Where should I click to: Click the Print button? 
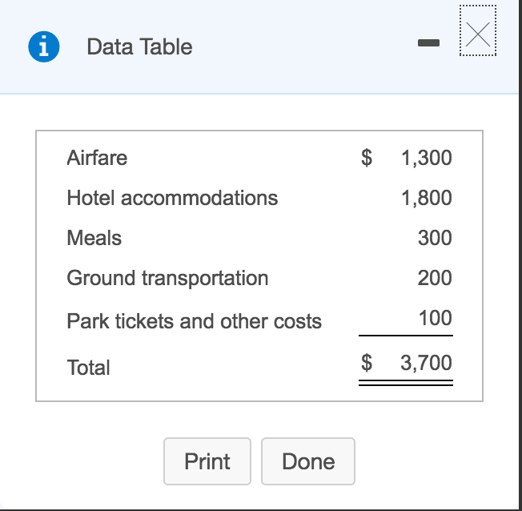tap(207, 461)
